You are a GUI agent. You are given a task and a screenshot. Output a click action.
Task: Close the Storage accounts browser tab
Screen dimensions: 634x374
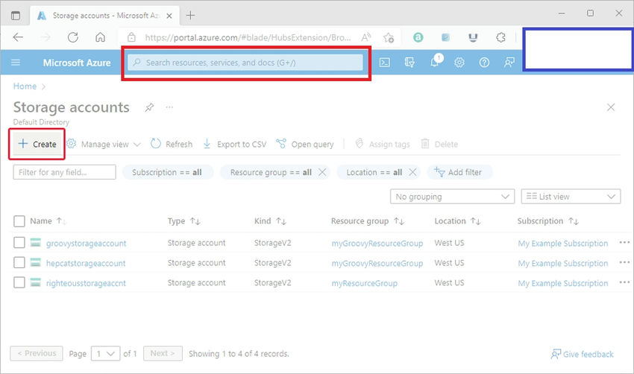click(x=169, y=16)
